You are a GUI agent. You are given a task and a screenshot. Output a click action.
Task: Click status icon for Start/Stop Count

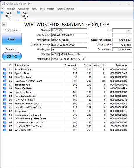5,77
